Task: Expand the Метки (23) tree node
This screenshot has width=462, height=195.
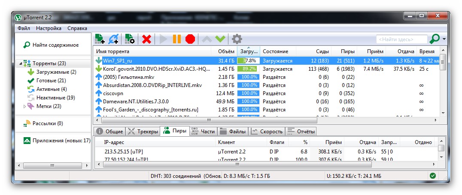Action: pyautogui.click(x=24, y=106)
